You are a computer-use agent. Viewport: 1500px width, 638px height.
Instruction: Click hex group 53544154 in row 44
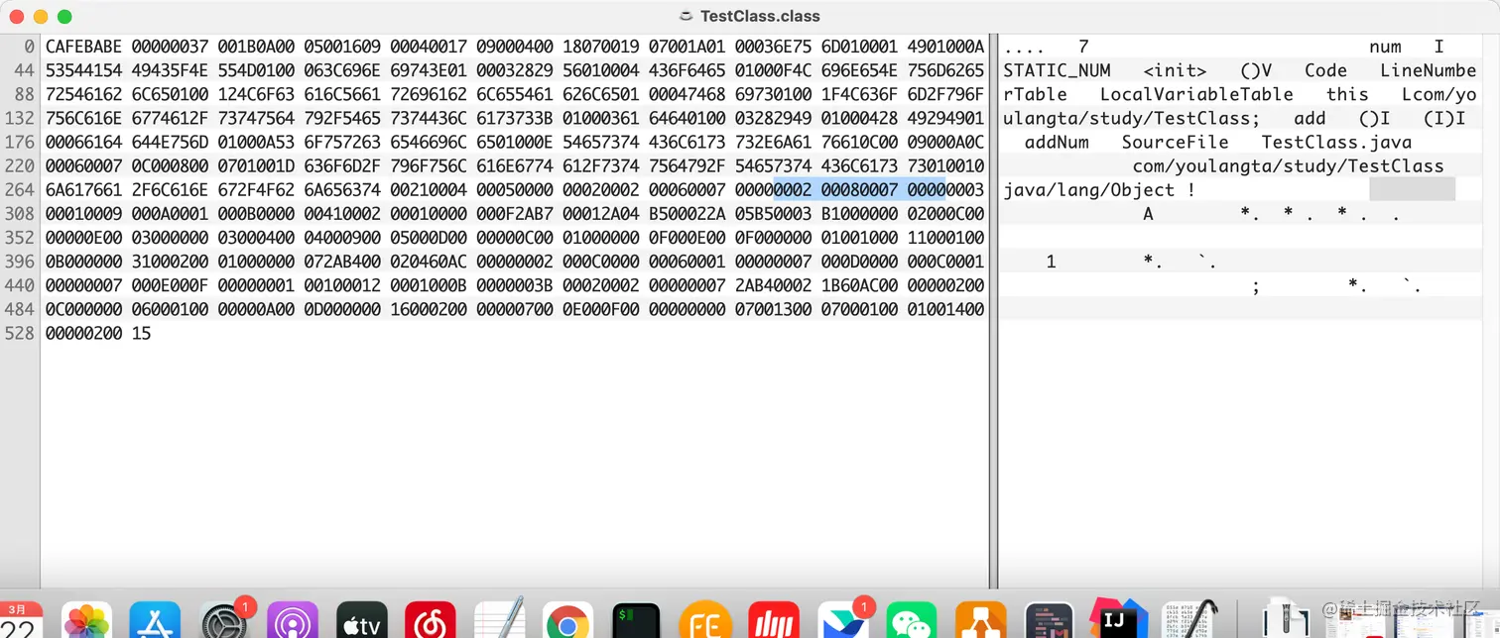click(x=83, y=70)
